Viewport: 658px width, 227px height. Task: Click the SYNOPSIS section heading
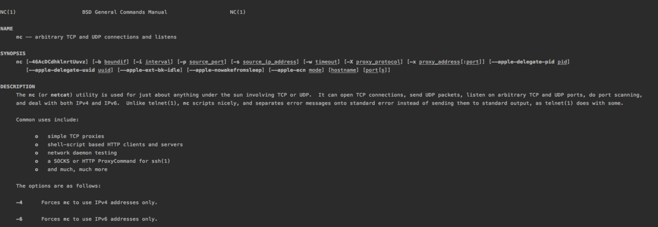pyautogui.click(x=13, y=54)
